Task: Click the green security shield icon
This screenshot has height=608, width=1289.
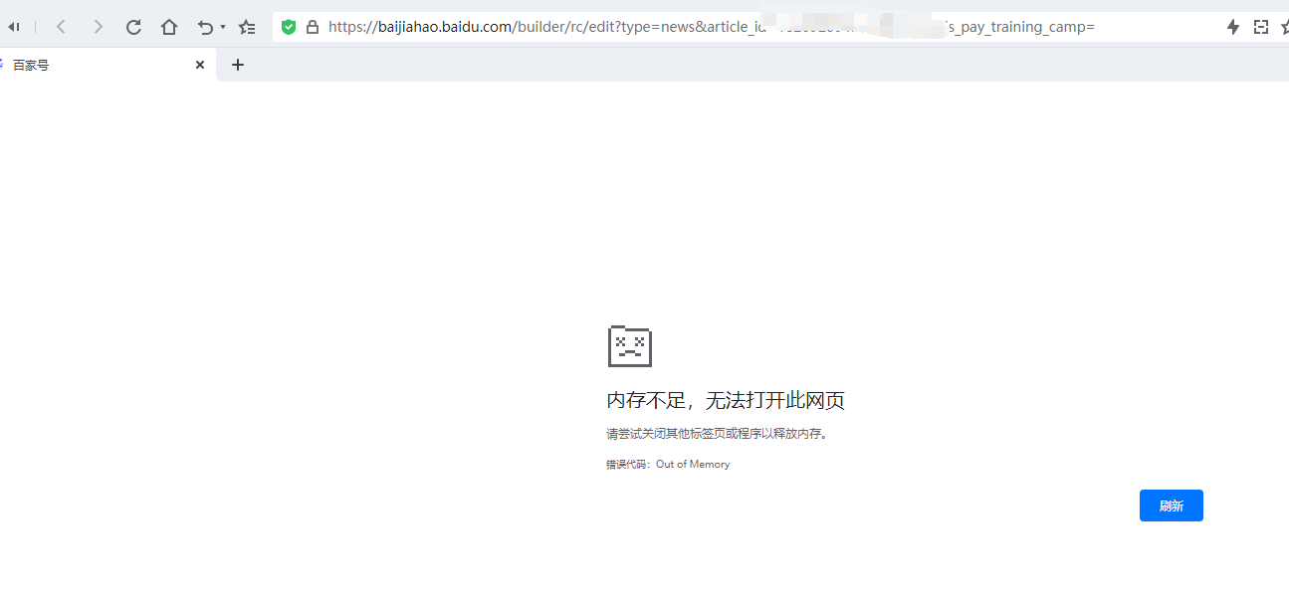Action: [289, 27]
